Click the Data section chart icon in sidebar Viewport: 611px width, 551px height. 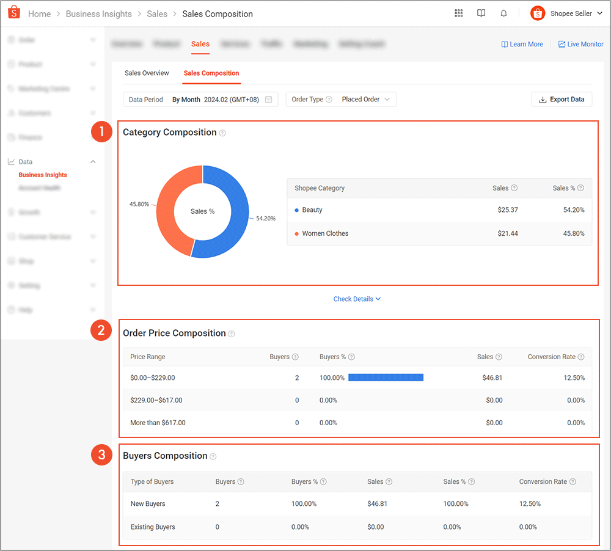(12, 161)
